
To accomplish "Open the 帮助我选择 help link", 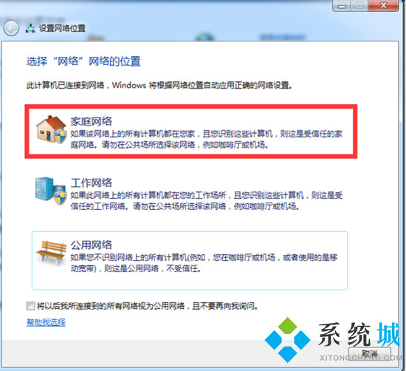I will coord(46,322).
